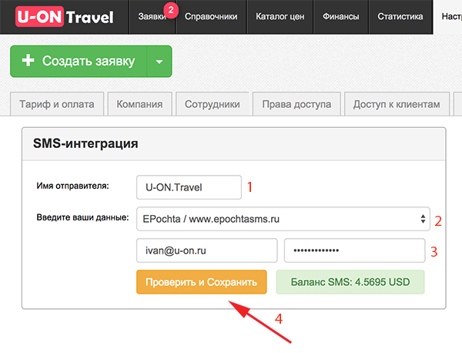Open the EPochta SMS provider dropdown
The image size is (462, 353).
tap(283, 219)
